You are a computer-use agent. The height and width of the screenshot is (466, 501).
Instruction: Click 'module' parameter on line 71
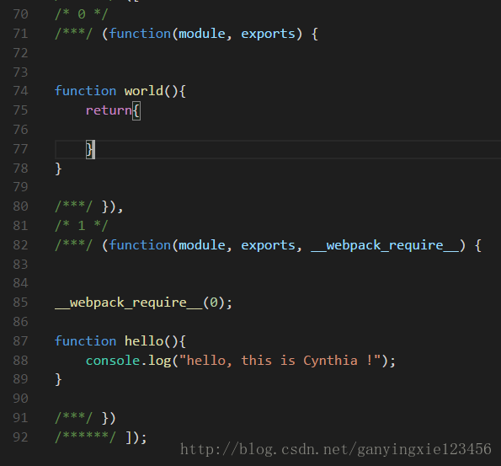coord(202,34)
